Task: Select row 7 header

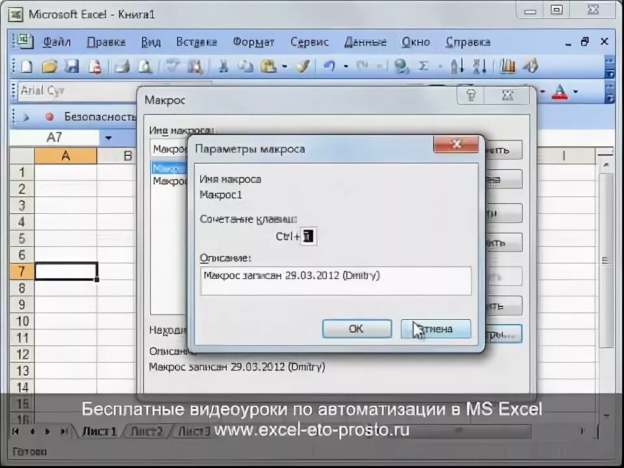Action: 22,272
